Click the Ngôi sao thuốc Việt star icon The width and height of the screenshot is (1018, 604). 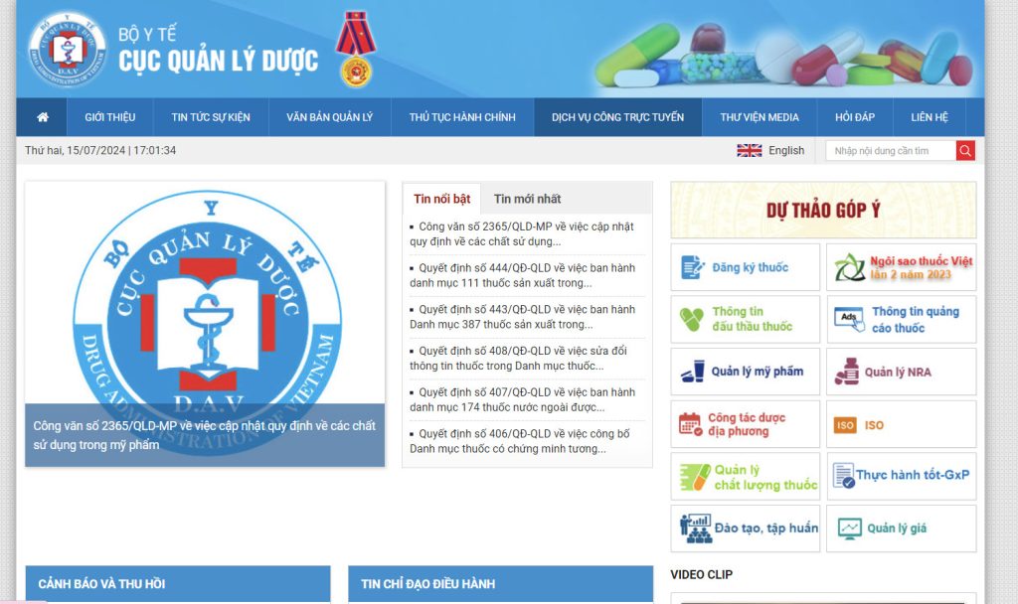(849, 267)
